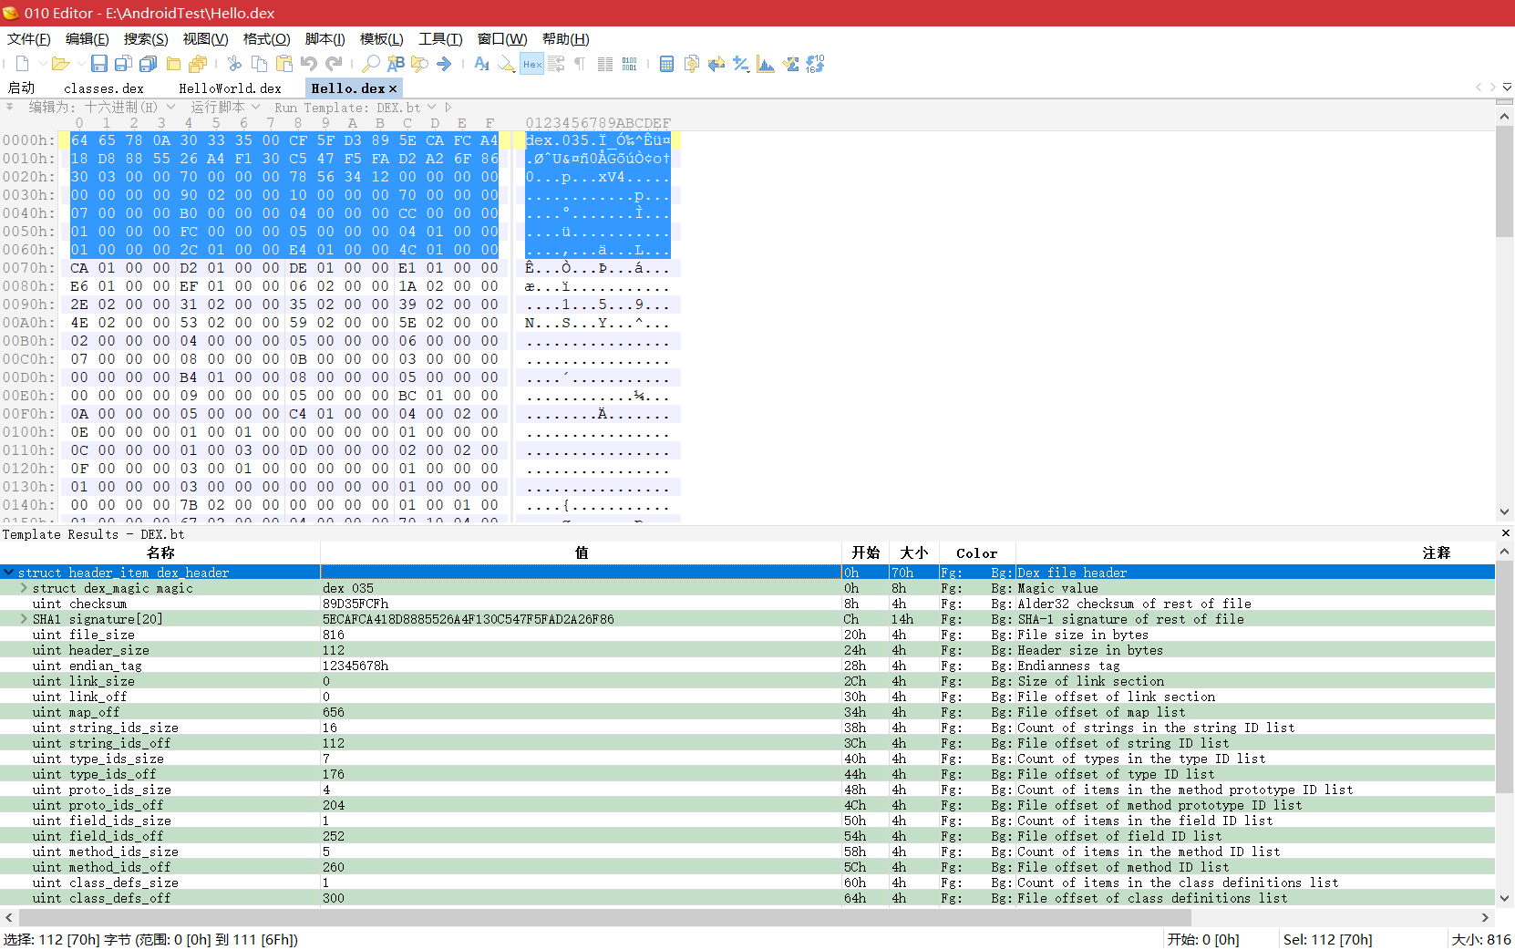
Task: Click the Font toolbar icon
Action: click(482, 64)
